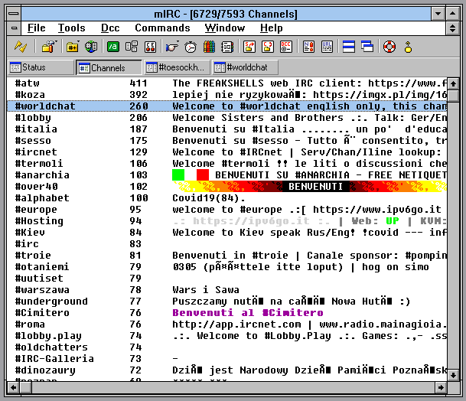Image resolution: width=466 pixels, height=401 pixels.
Task: Click the CE control icon in toolbar
Action: [150, 47]
